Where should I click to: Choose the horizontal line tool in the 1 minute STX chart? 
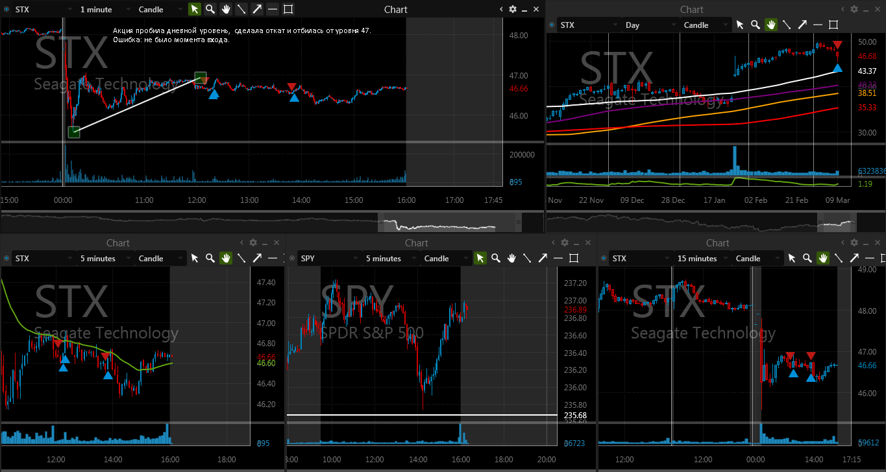[x=273, y=9]
